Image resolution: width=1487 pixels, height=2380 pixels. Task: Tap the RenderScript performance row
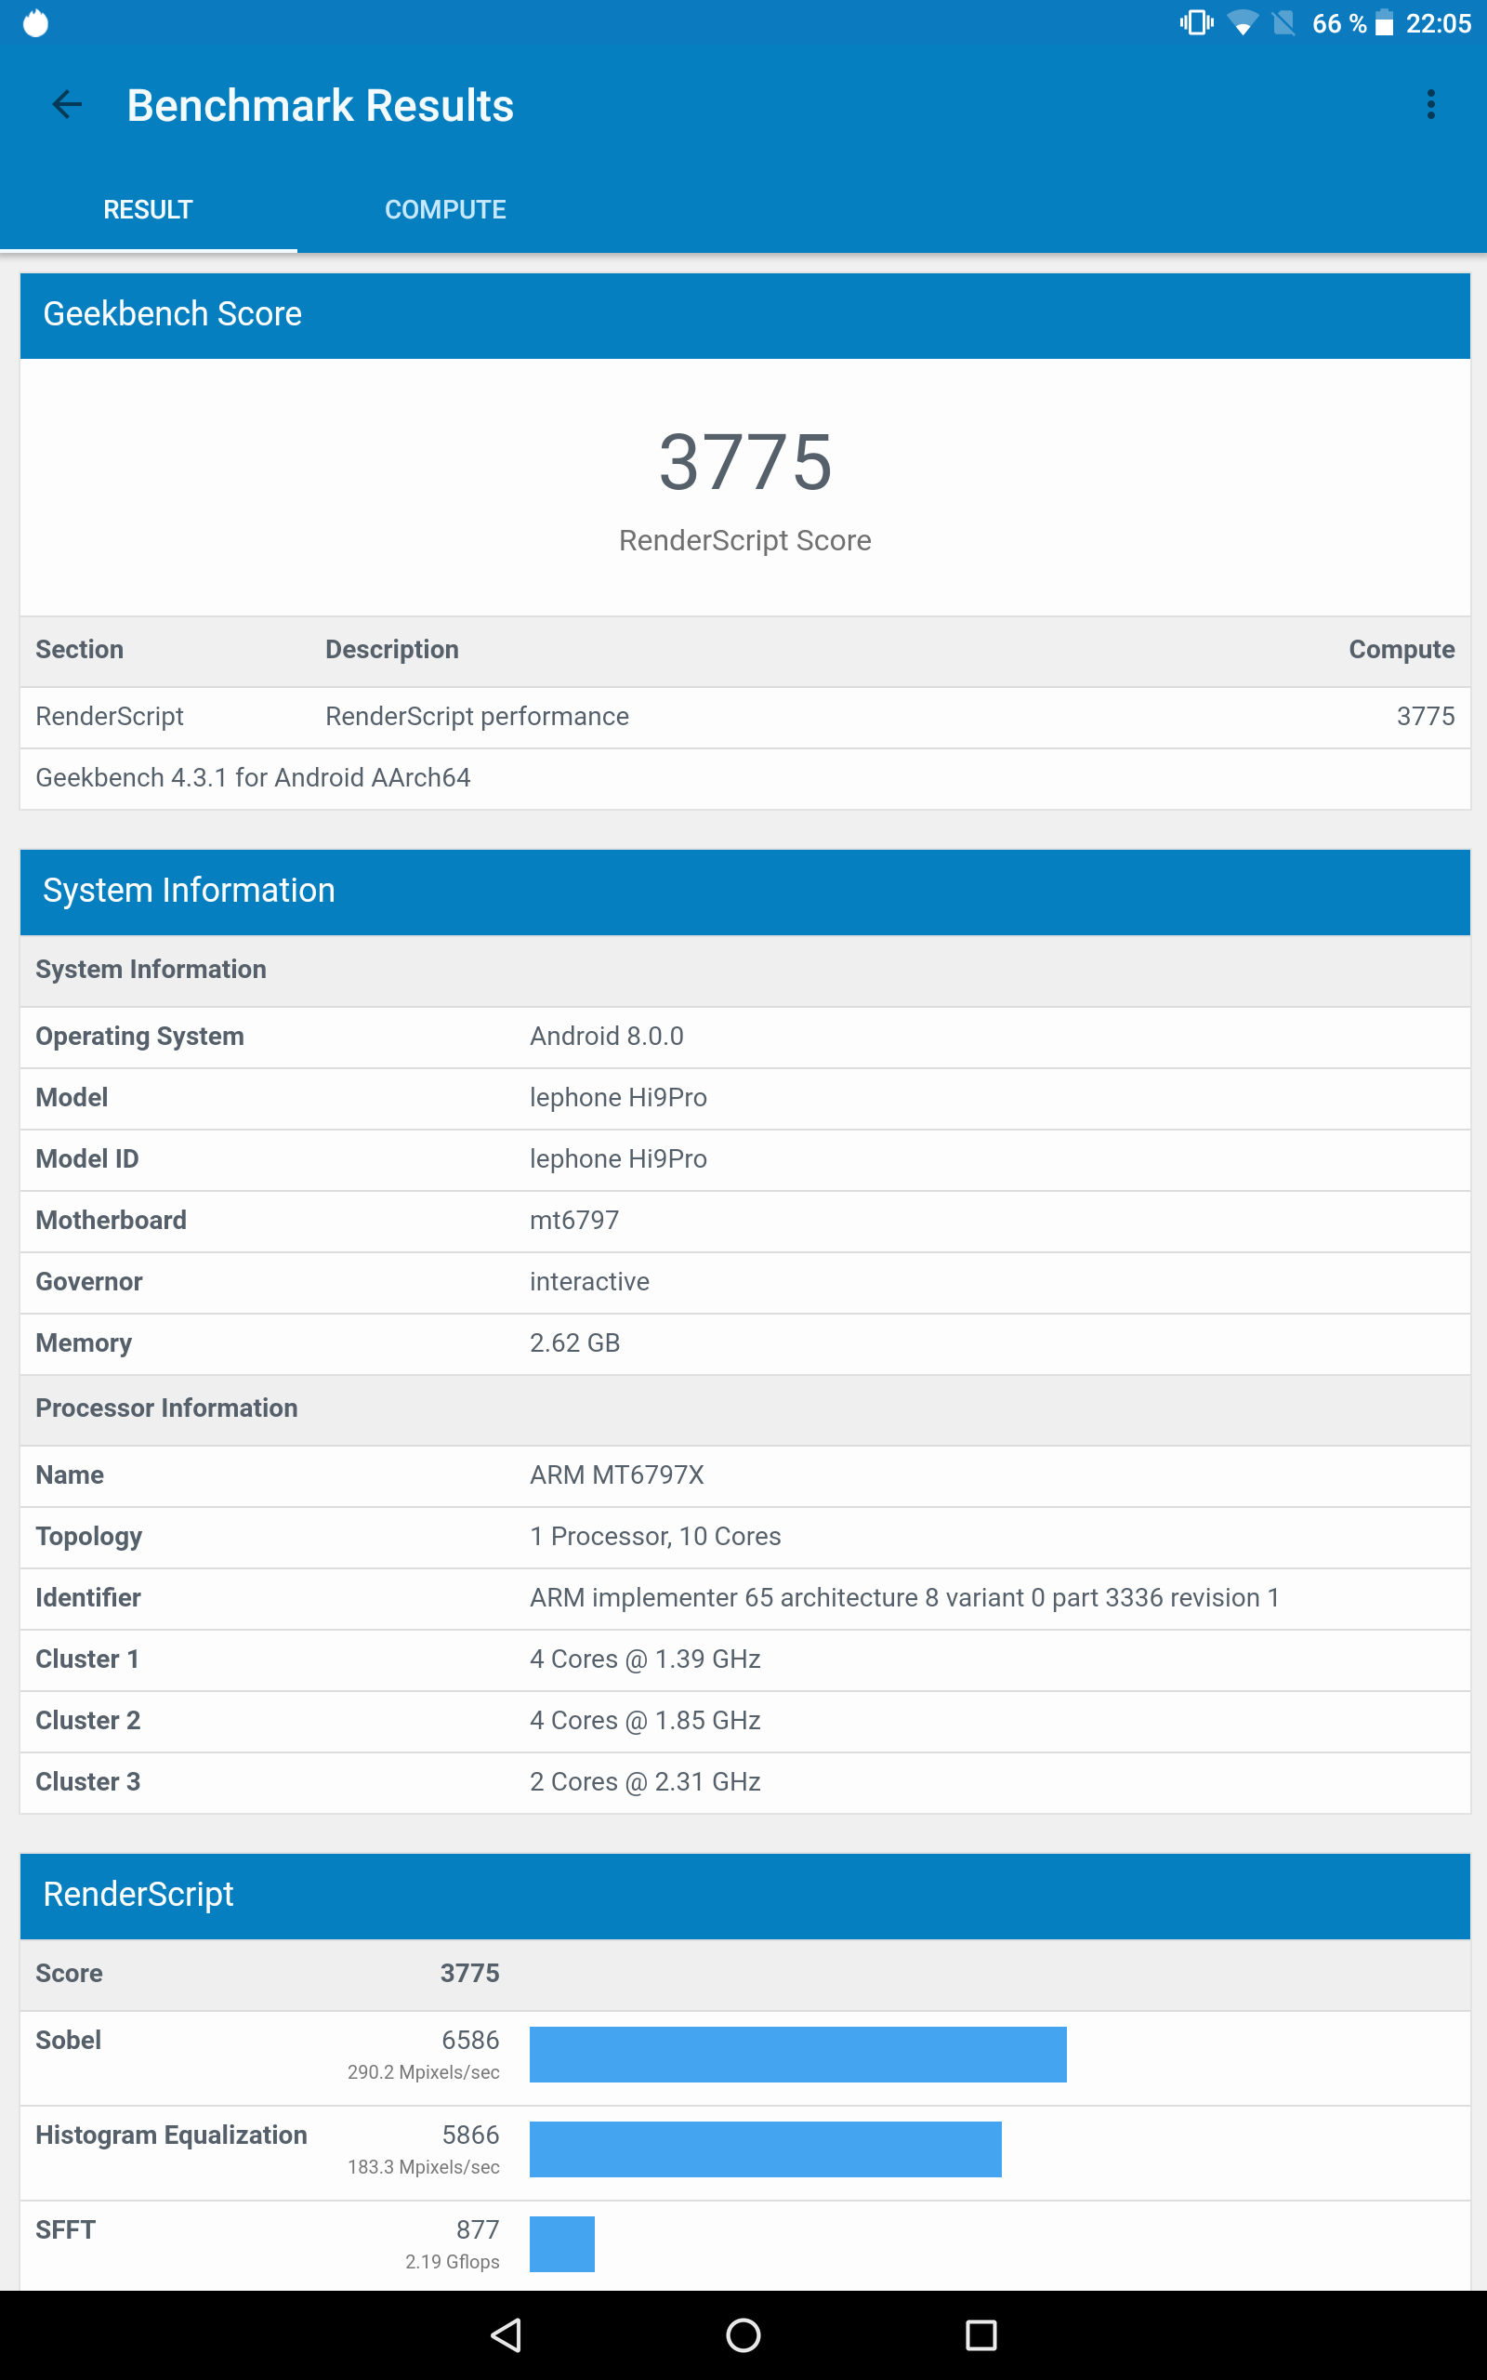(744, 717)
